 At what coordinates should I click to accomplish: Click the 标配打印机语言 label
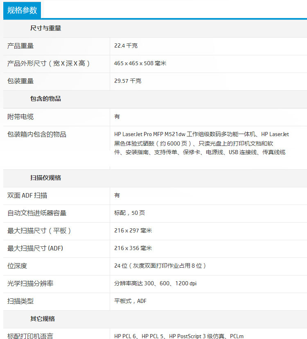[30, 336]
